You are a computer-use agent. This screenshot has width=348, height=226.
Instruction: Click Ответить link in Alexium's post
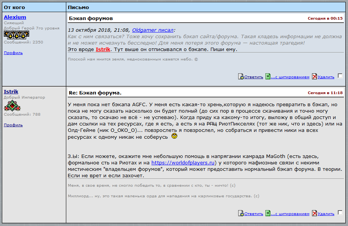pyautogui.click(x=254, y=77)
